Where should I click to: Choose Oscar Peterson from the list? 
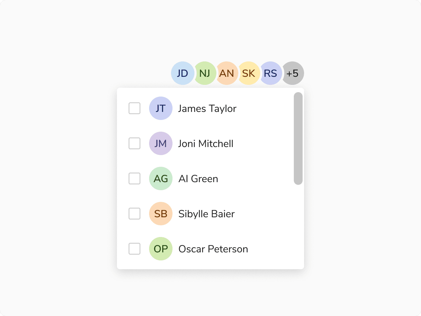pyautogui.click(x=213, y=249)
